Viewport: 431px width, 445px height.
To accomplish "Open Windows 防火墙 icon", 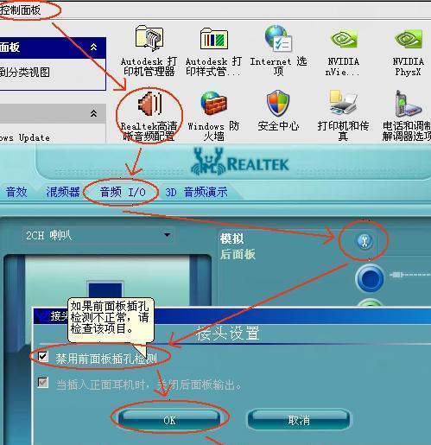I will click(213, 103).
